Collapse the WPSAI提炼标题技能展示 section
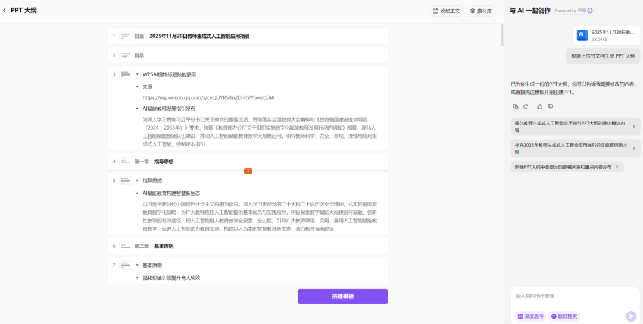This screenshot has width=643, height=324. pos(137,74)
